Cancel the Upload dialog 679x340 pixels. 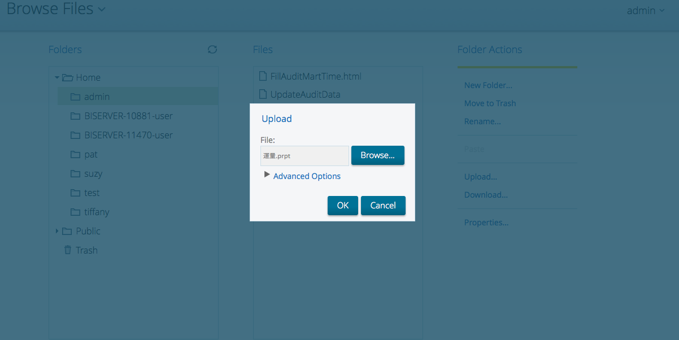pos(383,206)
